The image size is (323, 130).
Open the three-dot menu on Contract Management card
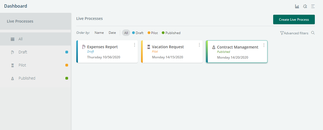(x=264, y=45)
